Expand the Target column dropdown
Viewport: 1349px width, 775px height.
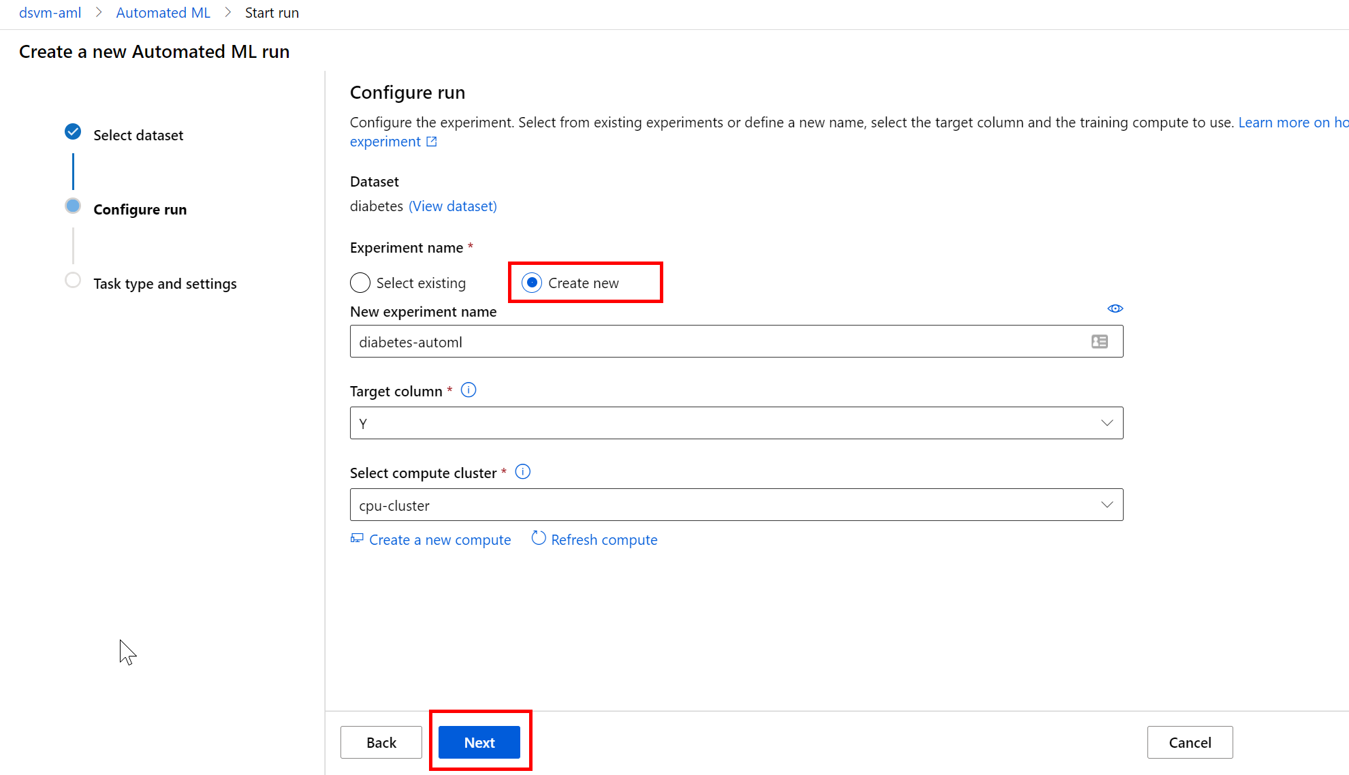(x=736, y=423)
